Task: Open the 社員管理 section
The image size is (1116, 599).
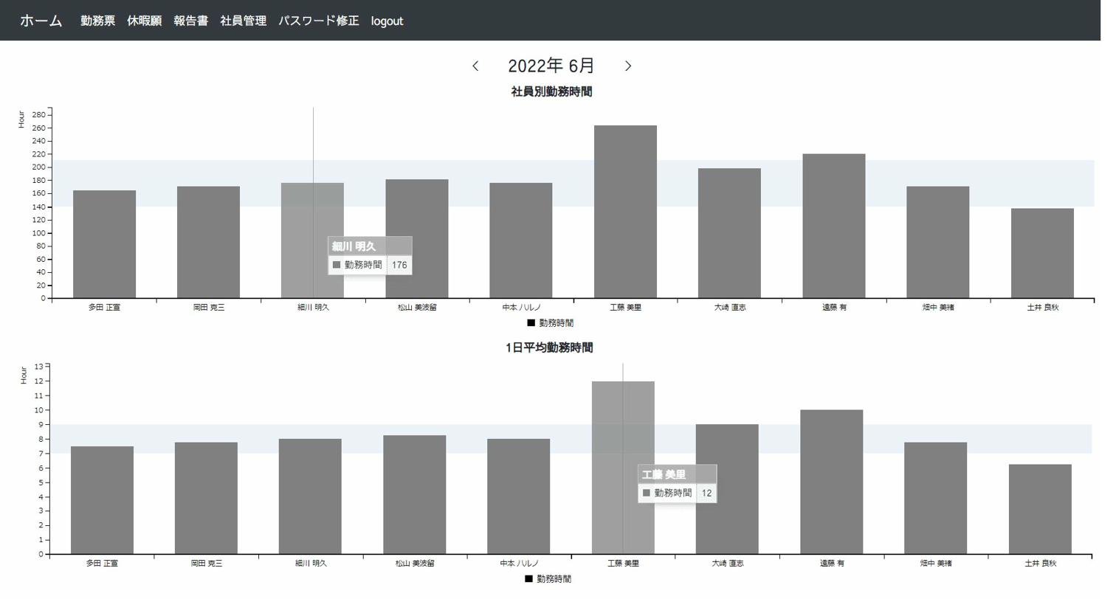Action: click(x=243, y=21)
